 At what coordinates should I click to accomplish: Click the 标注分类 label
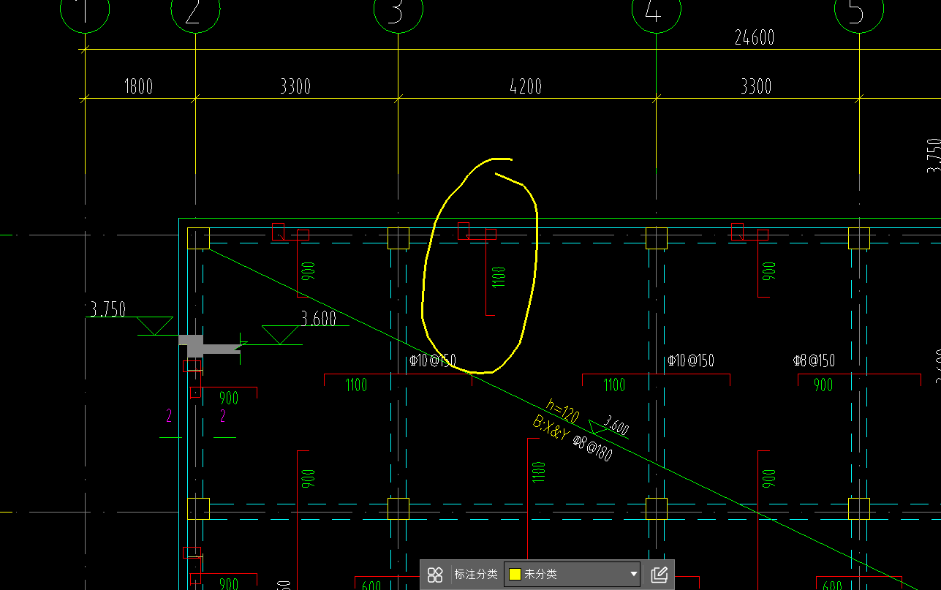476,575
